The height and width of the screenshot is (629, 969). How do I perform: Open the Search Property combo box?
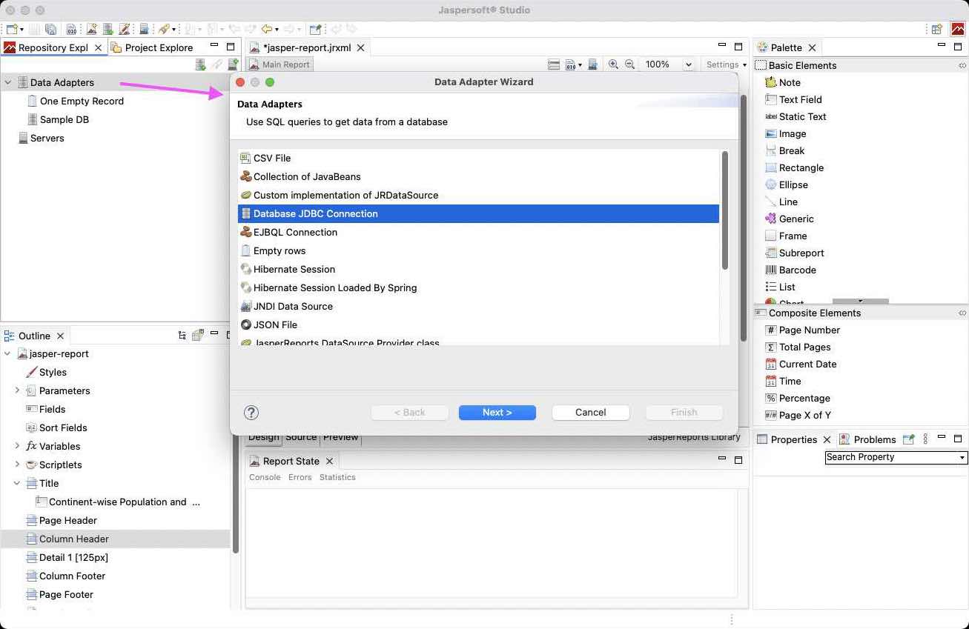tap(962, 457)
